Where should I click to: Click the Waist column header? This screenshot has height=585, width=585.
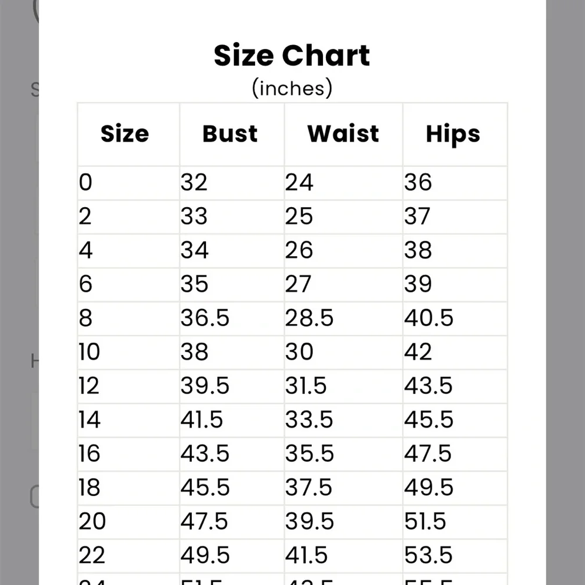(x=343, y=133)
